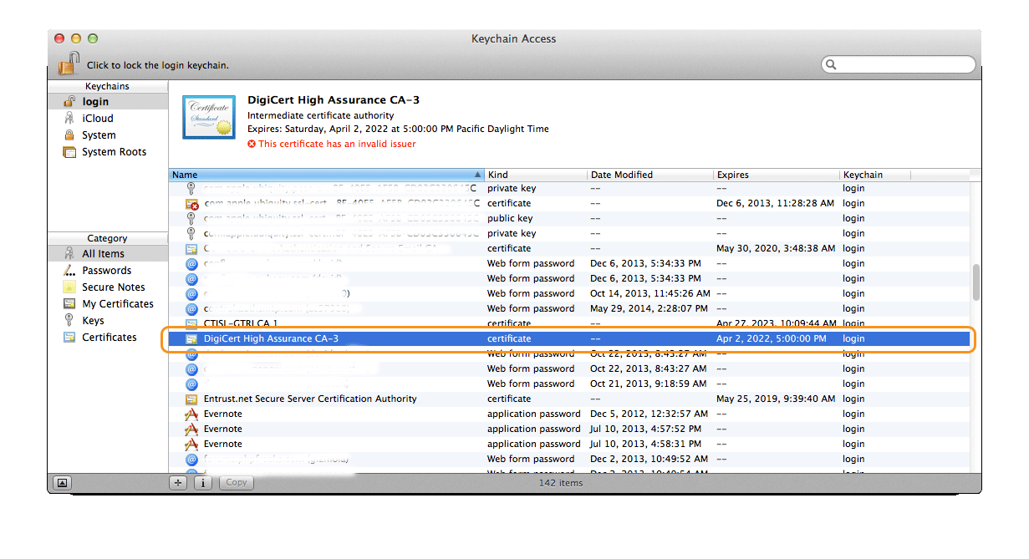This screenshot has width=1029, height=559.
Task: Click date 'Jul 10, 2013, 4:57:52 PM'
Action: click(644, 429)
